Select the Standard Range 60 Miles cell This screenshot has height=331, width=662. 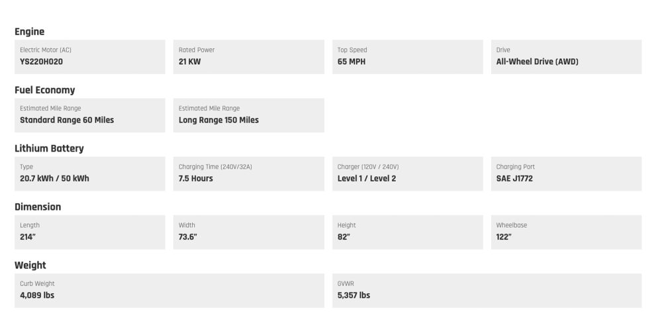89,115
